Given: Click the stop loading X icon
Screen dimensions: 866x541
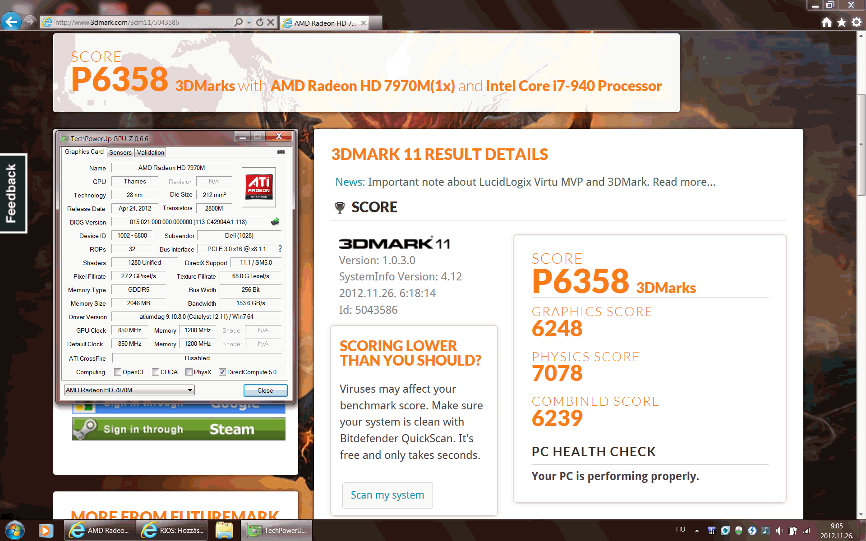Looking at the screenshot, I should [271, 22].
